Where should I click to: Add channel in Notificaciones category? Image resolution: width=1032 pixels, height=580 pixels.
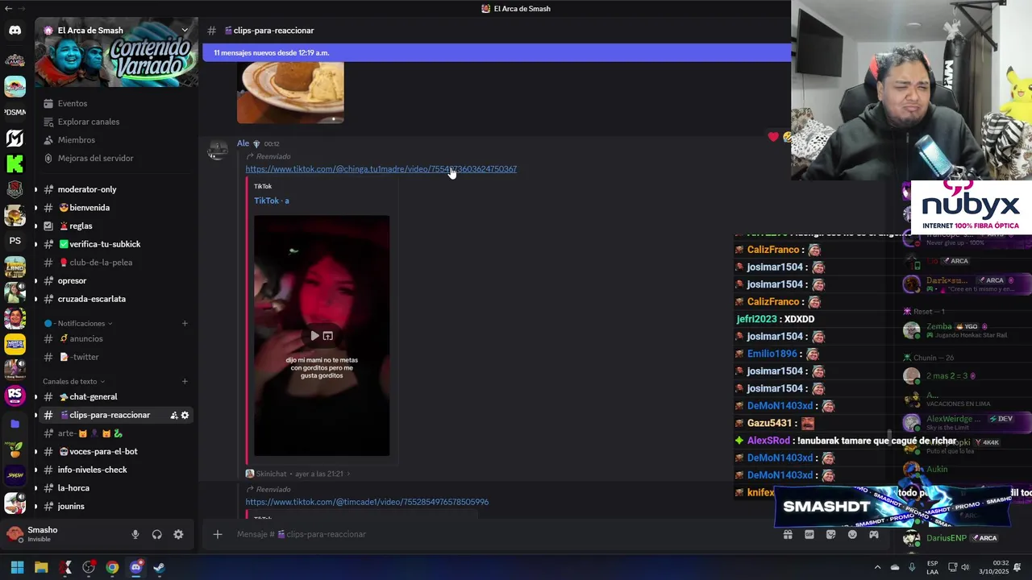pyautogui.click(x=185, y=323)
